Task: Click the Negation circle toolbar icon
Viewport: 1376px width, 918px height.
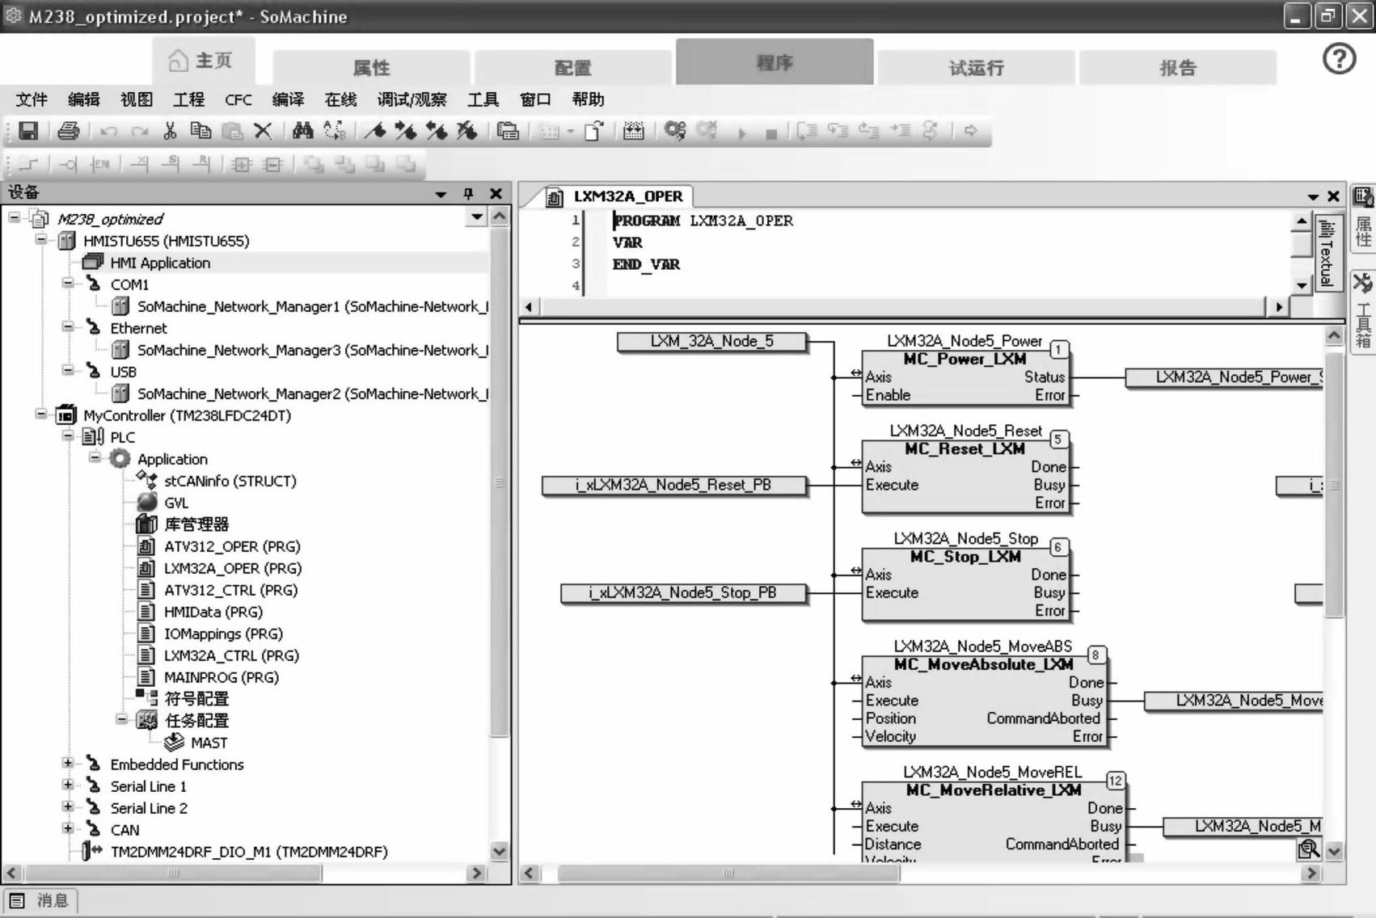Action: click(x=67, y=165)
